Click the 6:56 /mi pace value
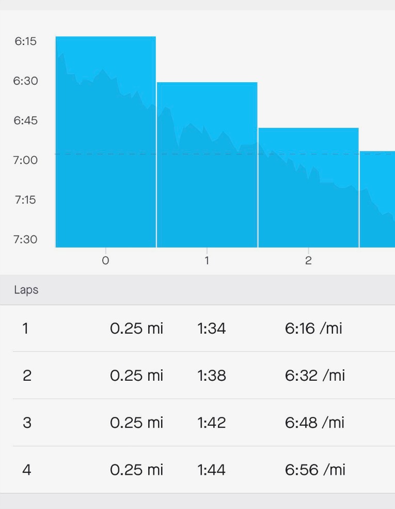 click(x=314, y=470)
